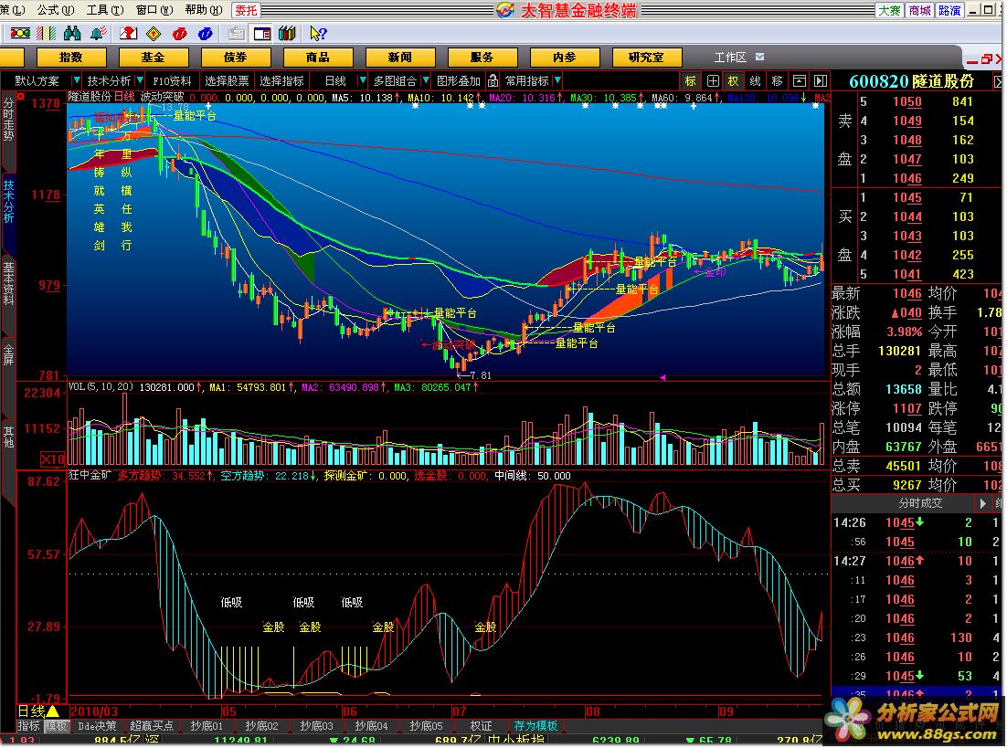Screen dimensions: 1007x748
Task: Open F10资料 in chart toolbar
Action: (172, 80)
